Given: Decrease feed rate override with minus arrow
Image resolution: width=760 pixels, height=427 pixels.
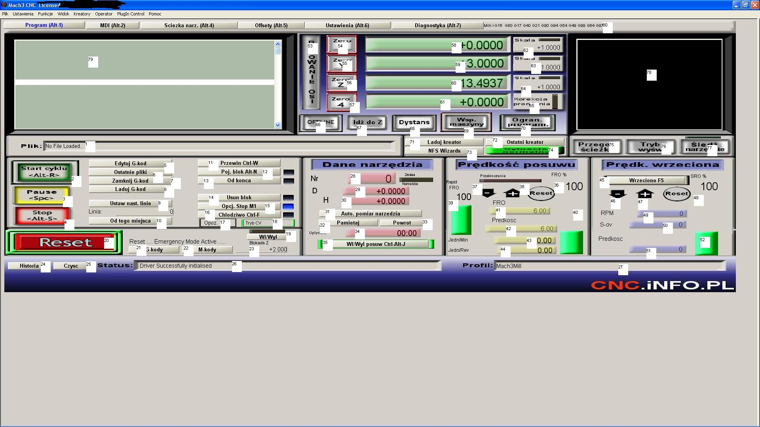Looking at the screenshot, I should (x=488, y=193).
